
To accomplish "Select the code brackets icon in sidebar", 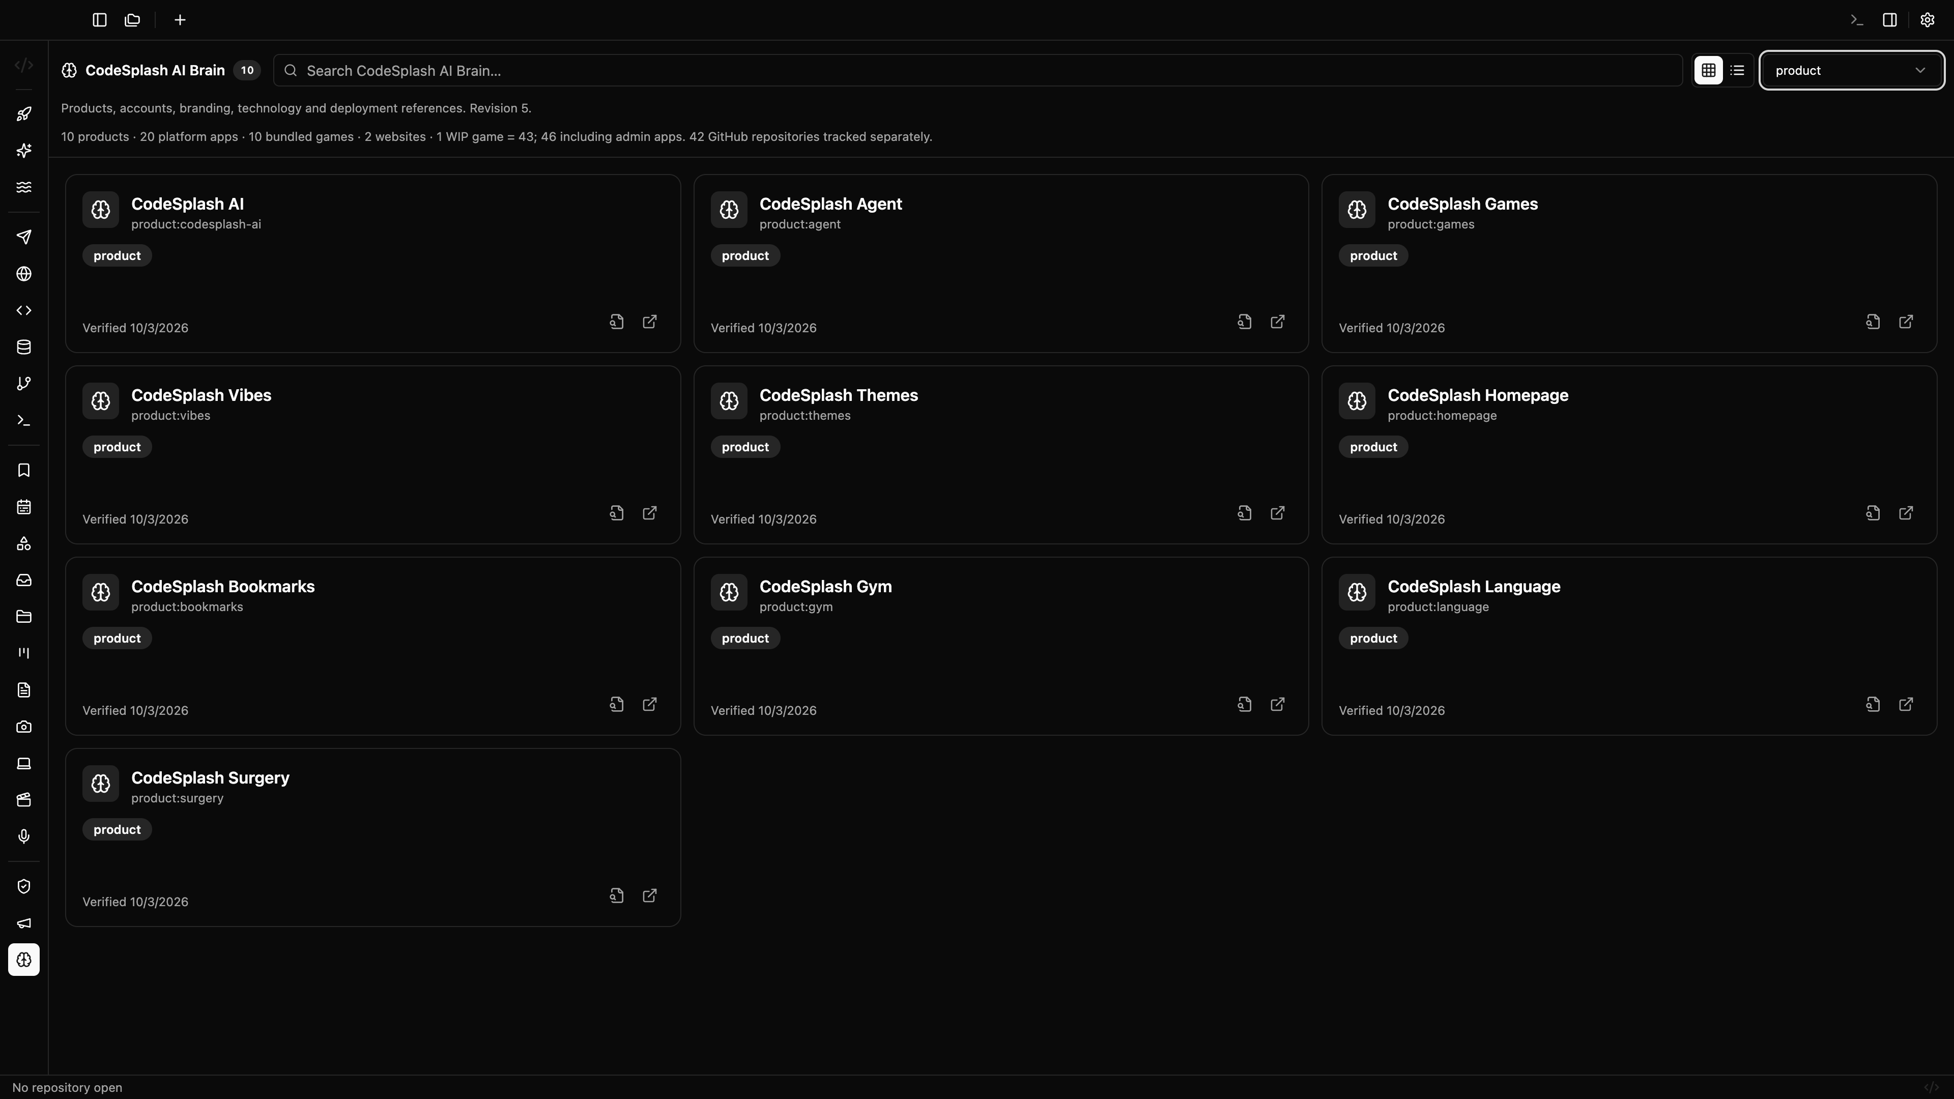I will coord(23,310).
